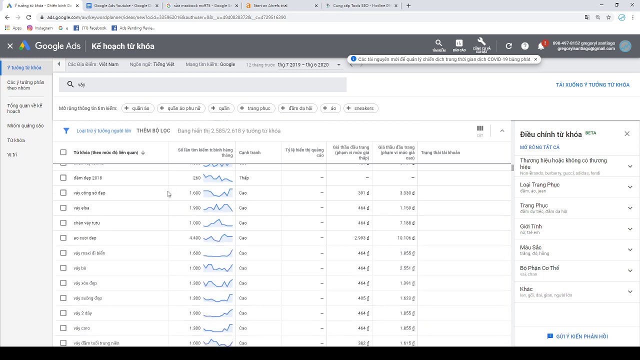Expand 'Thương hiệu hoặc không có thương hiệu'
Viewport: 640px width, 360px height.
point(630,166)
